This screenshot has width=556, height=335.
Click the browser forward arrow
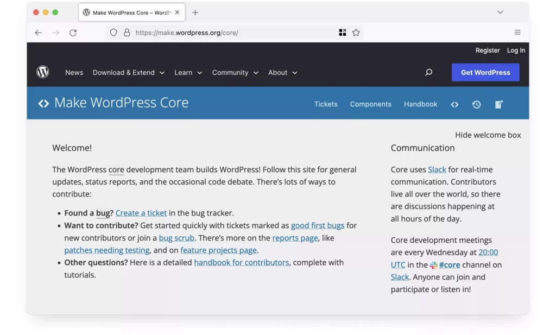(56, 33)
